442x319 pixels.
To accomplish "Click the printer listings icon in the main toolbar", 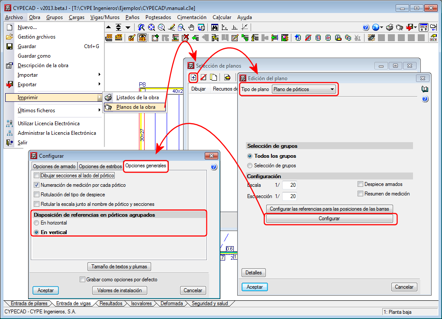I will 390,27.
